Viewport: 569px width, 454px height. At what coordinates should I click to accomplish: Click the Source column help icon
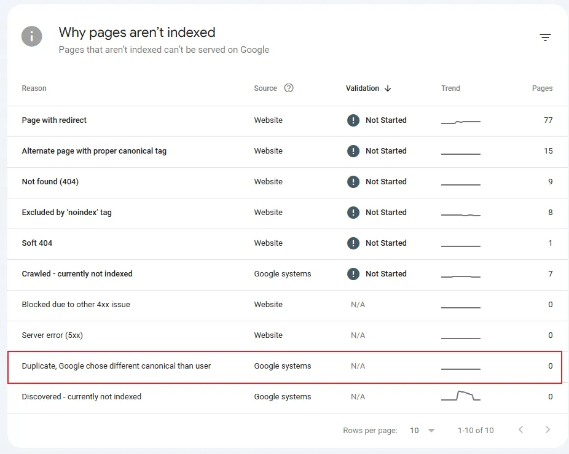pos(289,88)
